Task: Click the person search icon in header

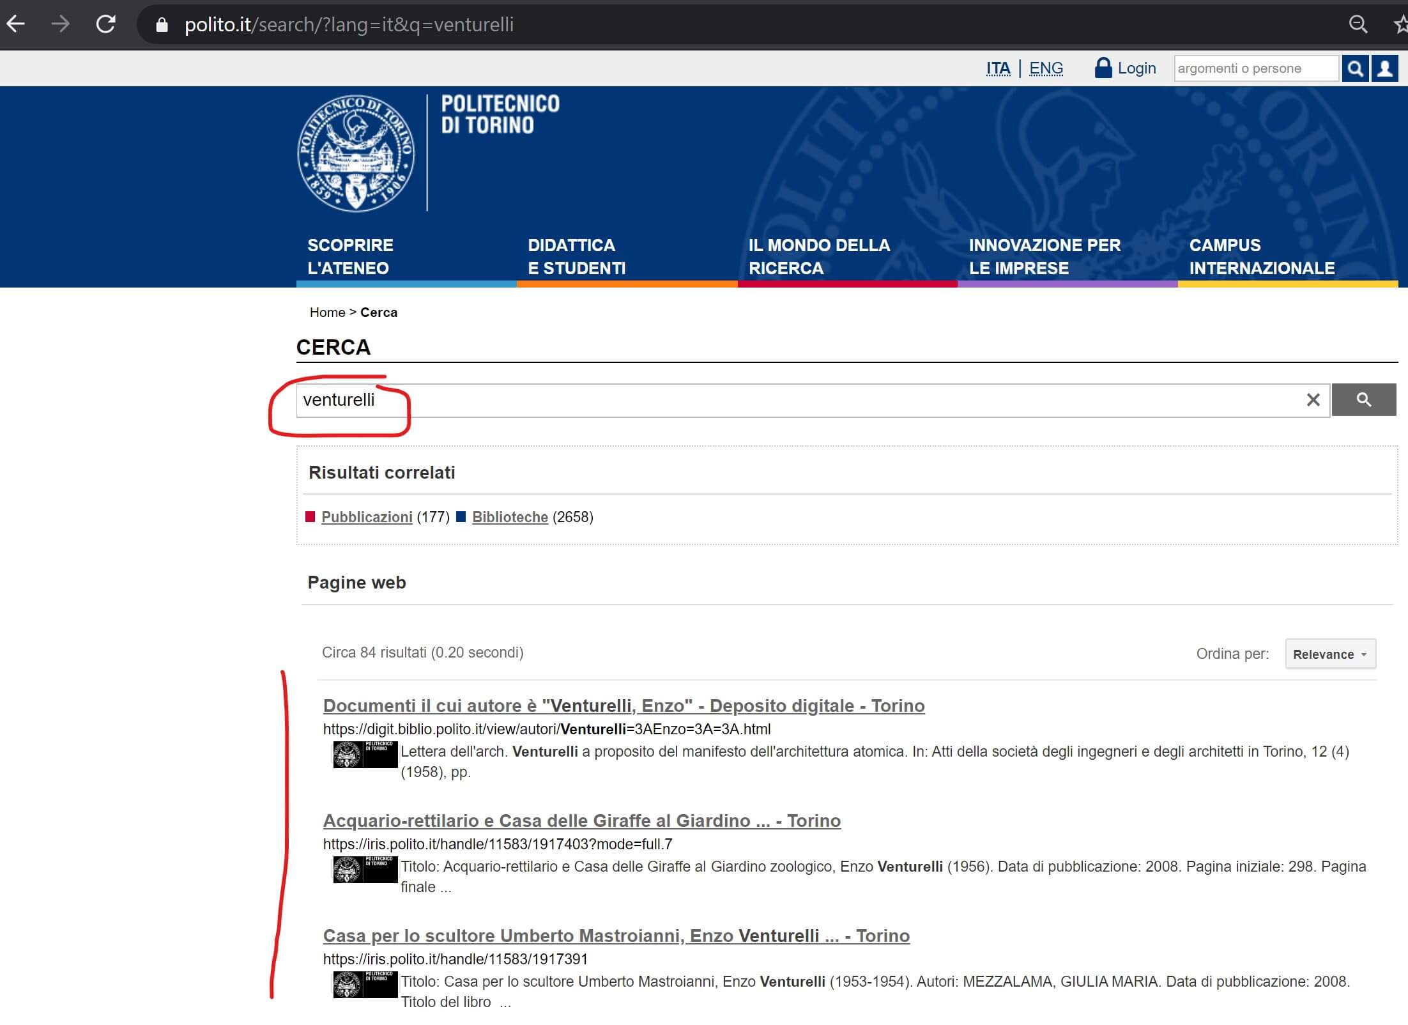Action: (1385, 68)
